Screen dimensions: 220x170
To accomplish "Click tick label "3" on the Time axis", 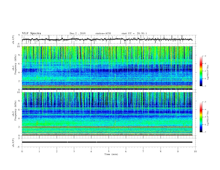I will pos(74,151).
